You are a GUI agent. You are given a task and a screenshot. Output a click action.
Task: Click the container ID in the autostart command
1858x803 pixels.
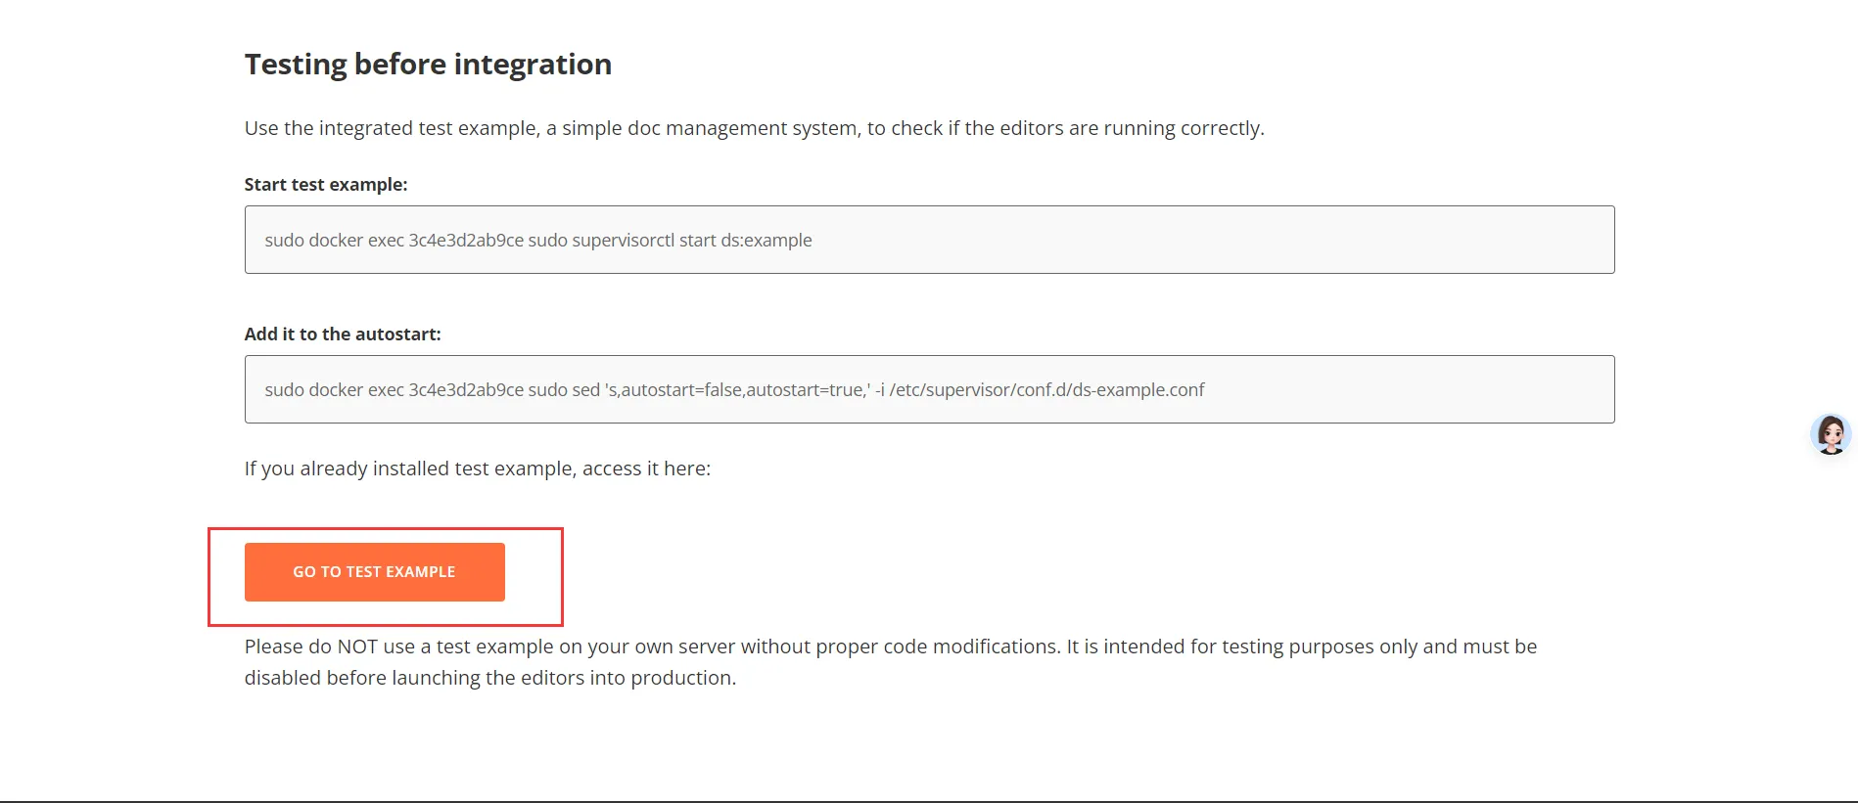pyautogui.click(x=466, y=390)
